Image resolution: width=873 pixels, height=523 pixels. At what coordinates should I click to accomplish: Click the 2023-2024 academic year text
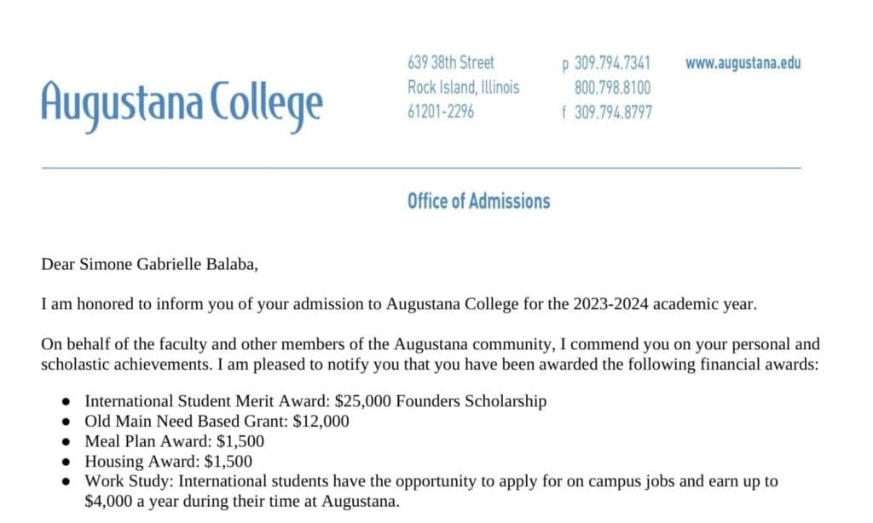tap(610, 304)
